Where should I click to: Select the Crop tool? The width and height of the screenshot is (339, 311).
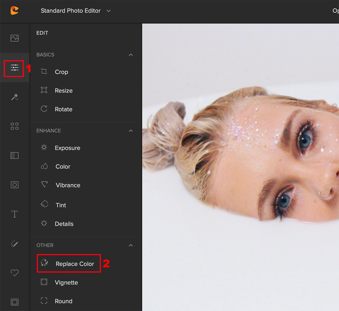click(61, 72)
